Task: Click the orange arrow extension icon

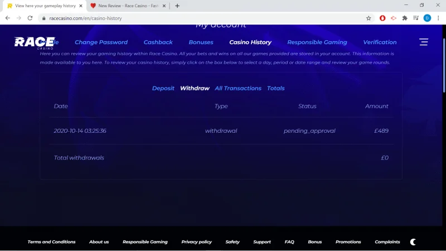Action: pyautogui.click(x=394, y=18)
